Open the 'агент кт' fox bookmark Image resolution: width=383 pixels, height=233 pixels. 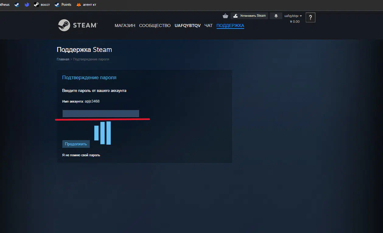point(86,5)
